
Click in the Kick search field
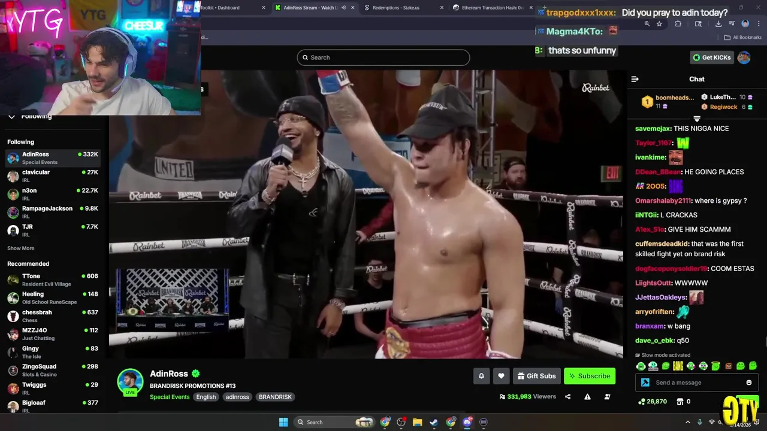(x=383, y=57)
